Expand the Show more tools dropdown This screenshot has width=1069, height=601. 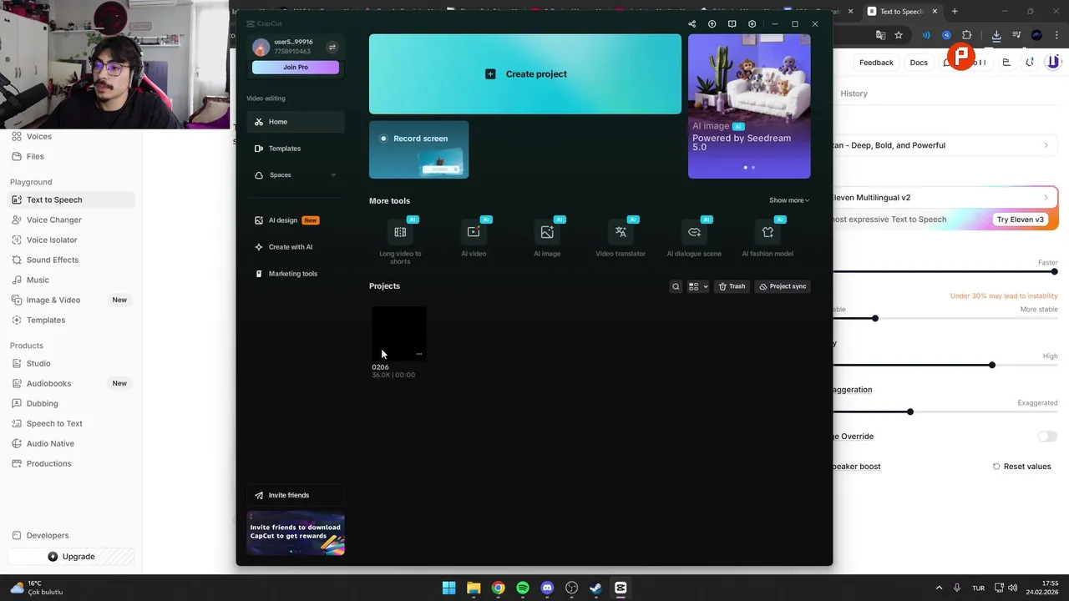click(x=789, y=200)
